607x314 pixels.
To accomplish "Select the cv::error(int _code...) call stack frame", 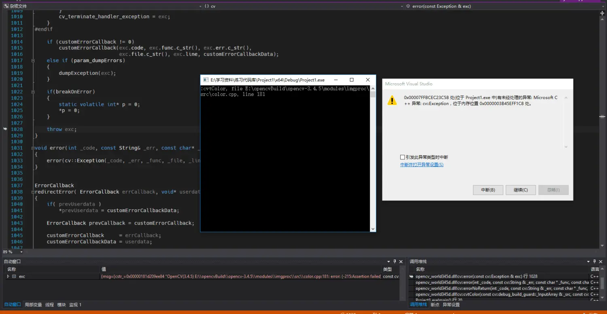I will [x=502, y=282].
